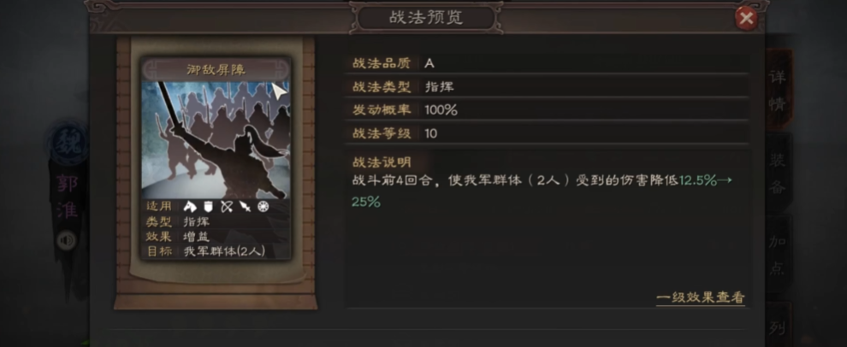Tap the shield troop type icon

tap(209, 206)
